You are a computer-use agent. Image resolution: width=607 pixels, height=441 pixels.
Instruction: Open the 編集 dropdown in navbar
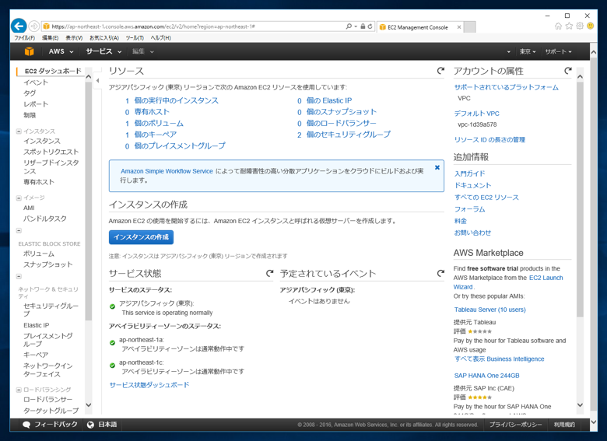click(x=143, y=51)
